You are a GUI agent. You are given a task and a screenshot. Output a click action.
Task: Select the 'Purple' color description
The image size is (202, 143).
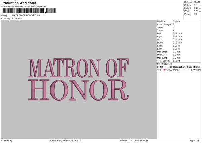pos(176,70)
